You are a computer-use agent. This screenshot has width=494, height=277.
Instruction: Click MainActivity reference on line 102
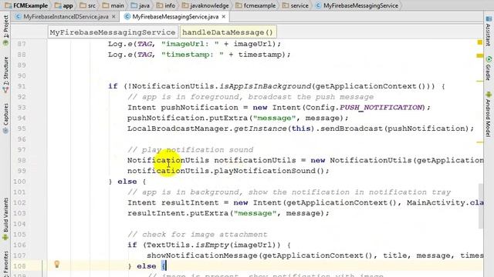point(435,202)
